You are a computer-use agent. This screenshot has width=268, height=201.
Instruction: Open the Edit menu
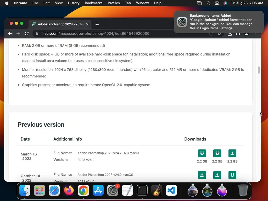46,3
